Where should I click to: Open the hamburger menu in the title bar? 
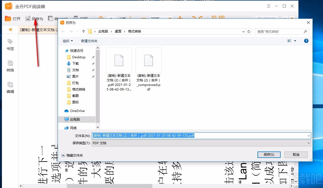268,6
